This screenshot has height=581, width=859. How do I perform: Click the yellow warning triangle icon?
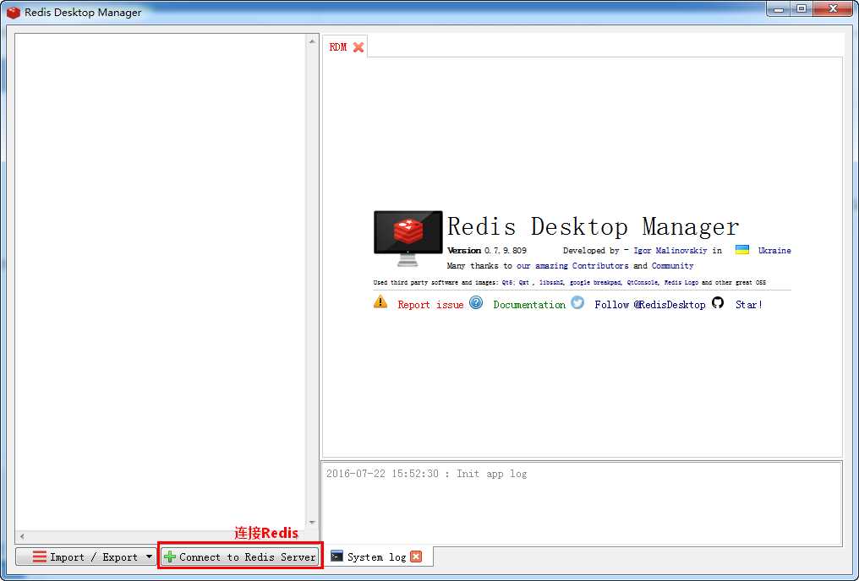[x=380, y=302]
